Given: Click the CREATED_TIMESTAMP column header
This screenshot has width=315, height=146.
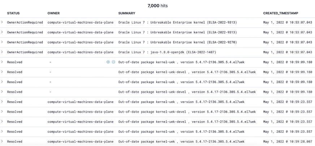Looking at the screenshot, I should pos(281,13).
